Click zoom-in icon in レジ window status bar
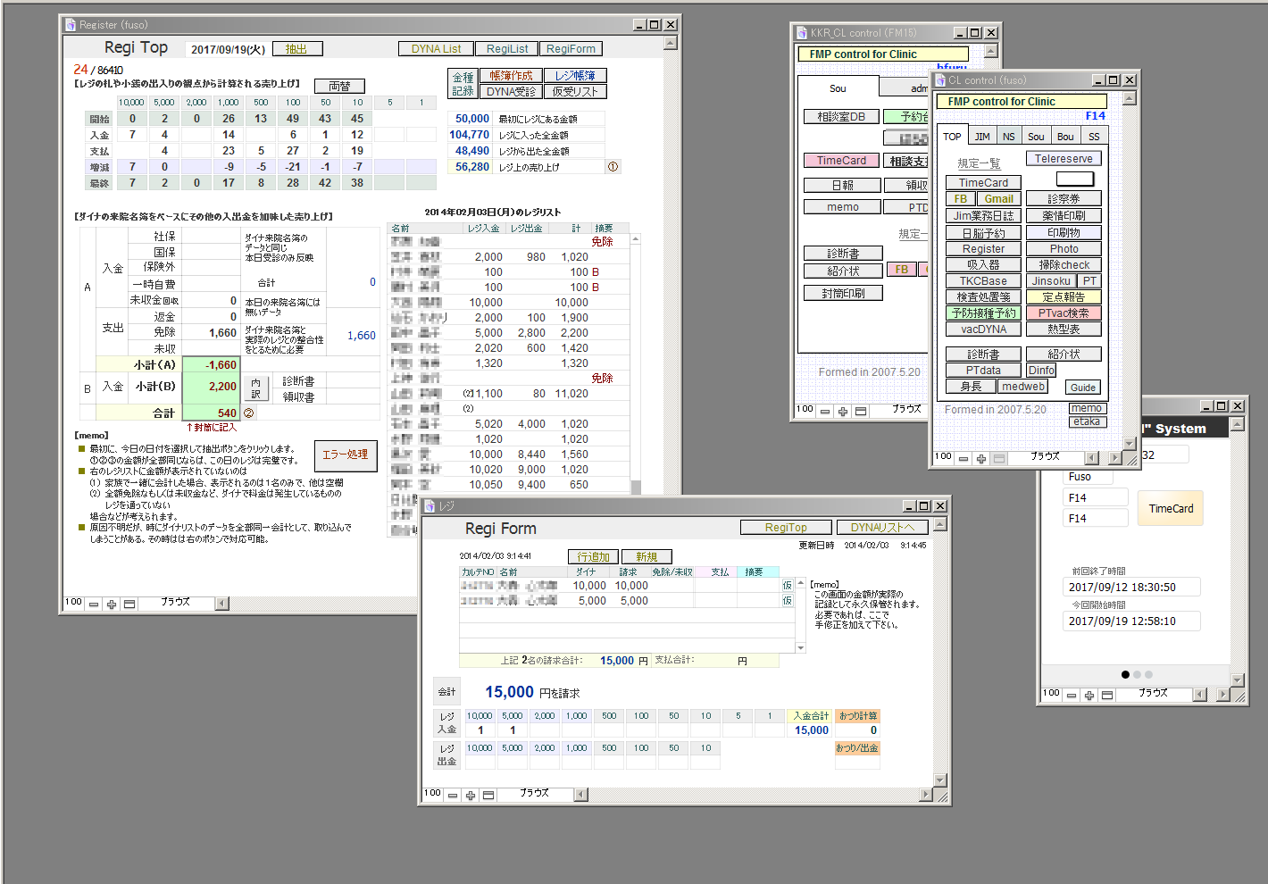The width and height of the screenshot is (1268, 884). click(471, 795)
